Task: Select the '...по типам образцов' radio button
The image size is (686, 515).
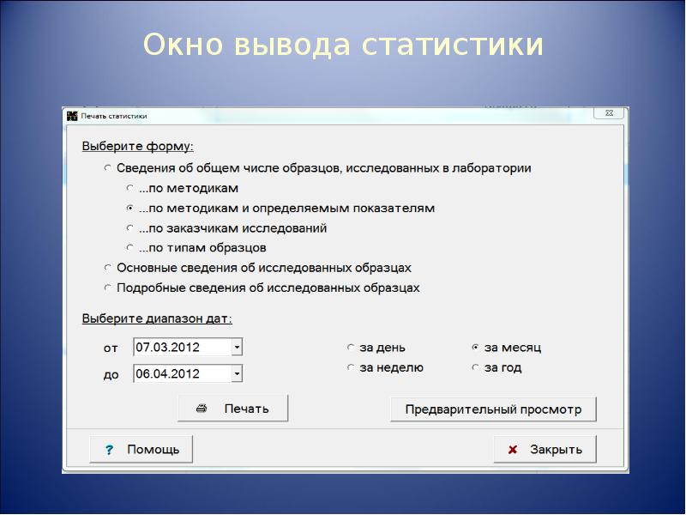Action: click(x=129, y=249)
